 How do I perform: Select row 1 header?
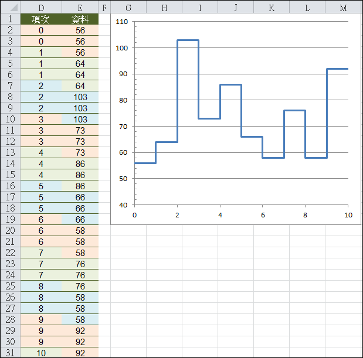point(11,19)
